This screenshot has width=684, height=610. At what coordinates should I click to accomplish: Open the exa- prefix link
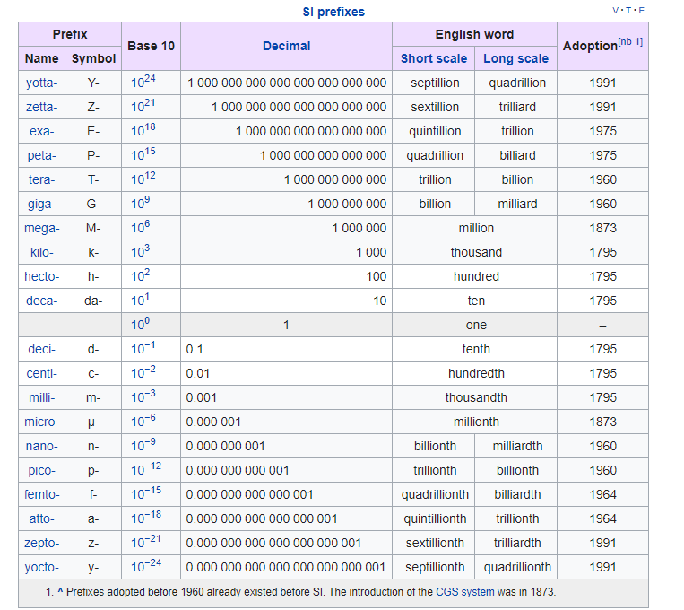click(42, 131)
